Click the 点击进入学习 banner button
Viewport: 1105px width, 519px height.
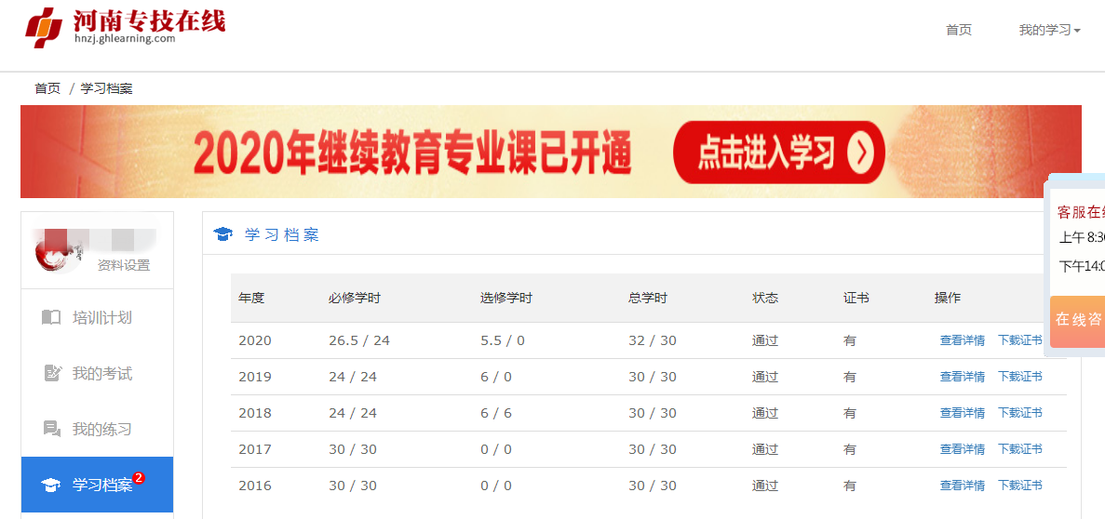coord(777,153)
